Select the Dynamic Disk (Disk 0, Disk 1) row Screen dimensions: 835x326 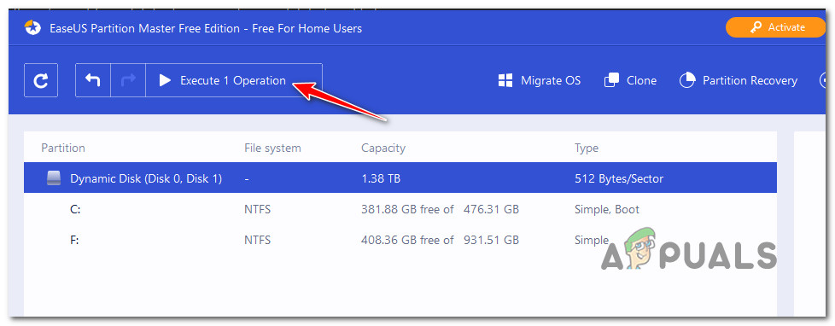click(x=400, y=178)
